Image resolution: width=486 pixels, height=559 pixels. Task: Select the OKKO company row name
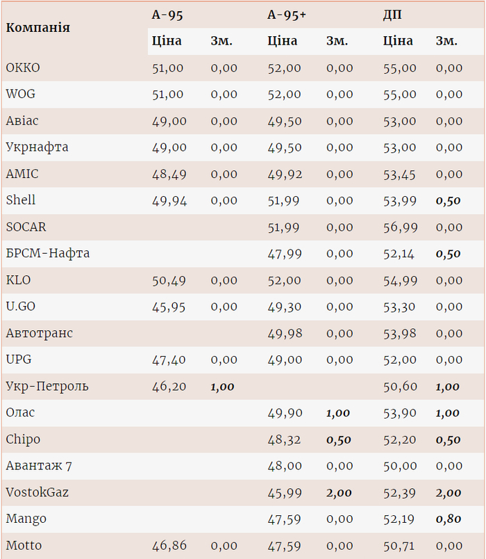pos(23,68)
